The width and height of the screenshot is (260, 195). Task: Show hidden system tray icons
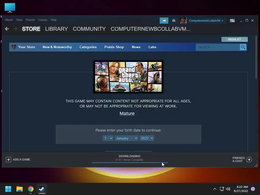click(x=215, y=189)
